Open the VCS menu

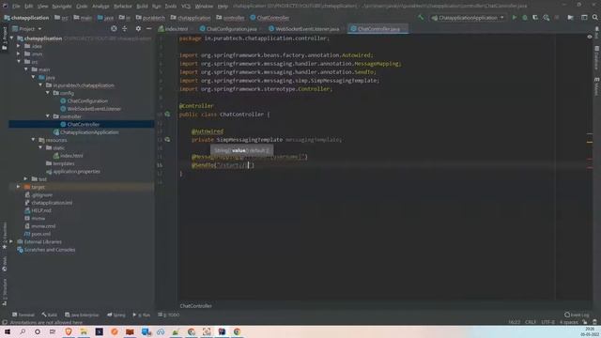pos(186,7)
